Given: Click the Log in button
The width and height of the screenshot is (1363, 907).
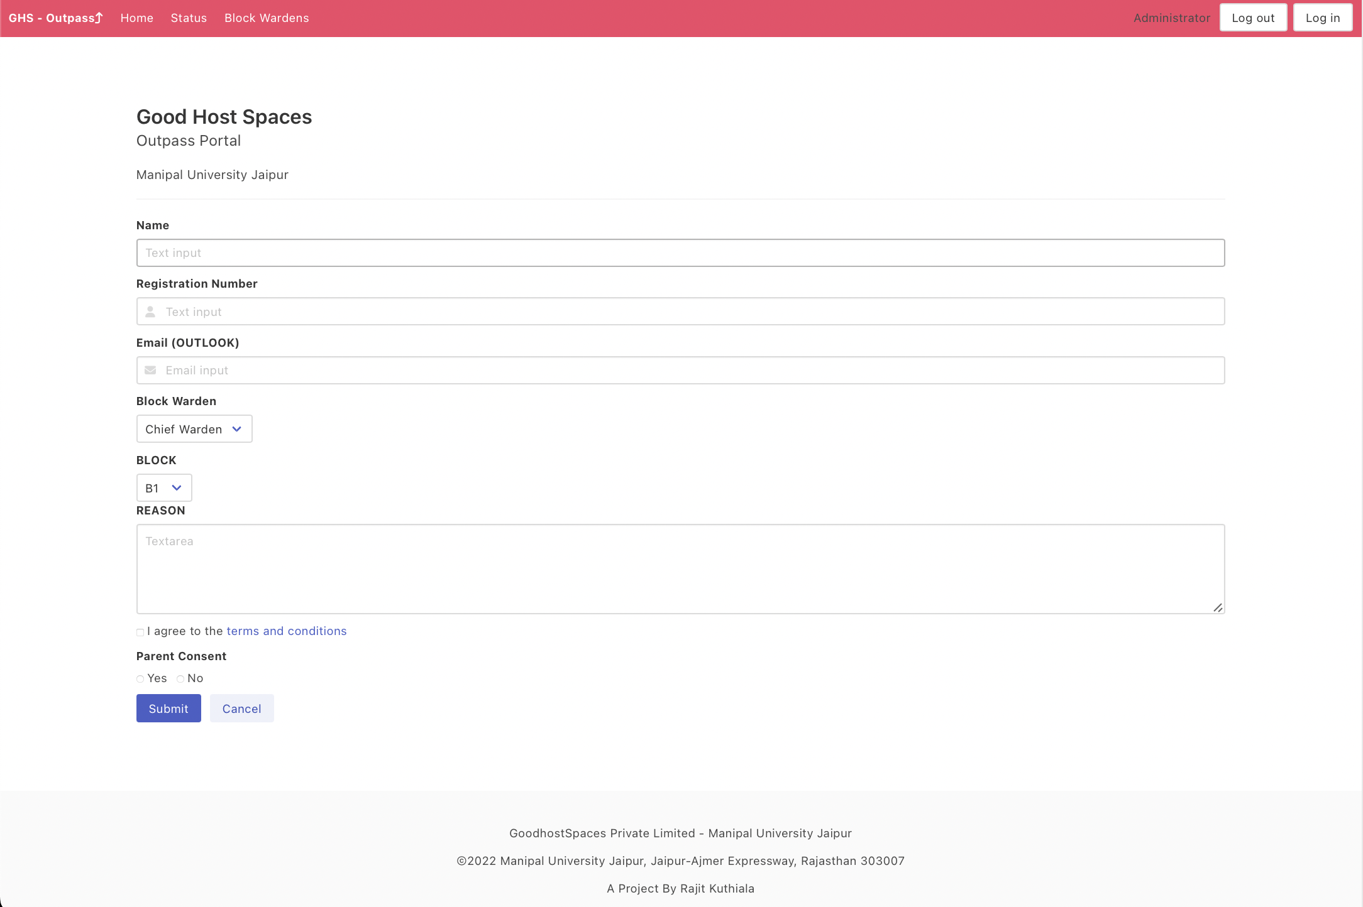Looking at the screenshot, I should [x=1323, y=17].
